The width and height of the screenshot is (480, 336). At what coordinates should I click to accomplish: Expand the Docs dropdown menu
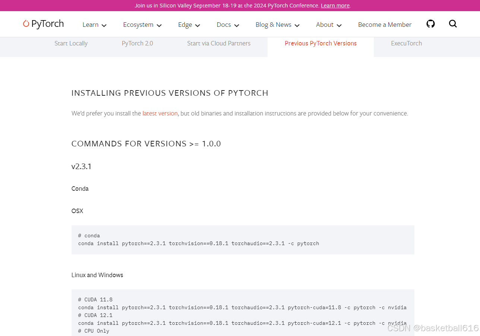pyautogui.click(x=228, y=25)
